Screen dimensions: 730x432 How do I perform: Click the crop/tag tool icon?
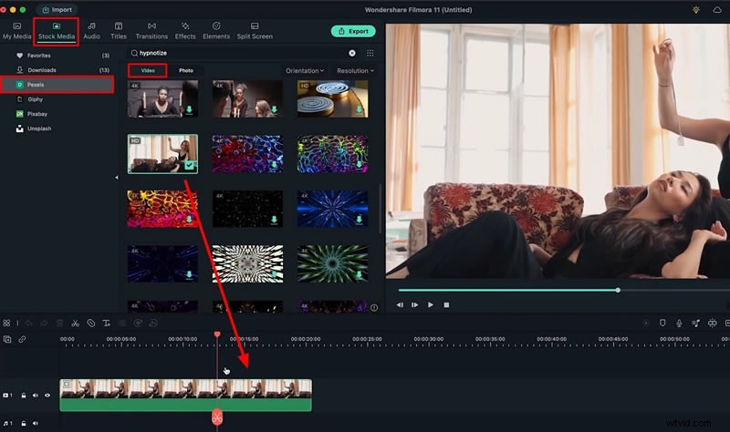click(90, 324)
